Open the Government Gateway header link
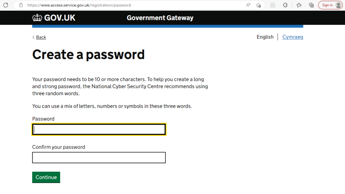 tap(160, 18)
